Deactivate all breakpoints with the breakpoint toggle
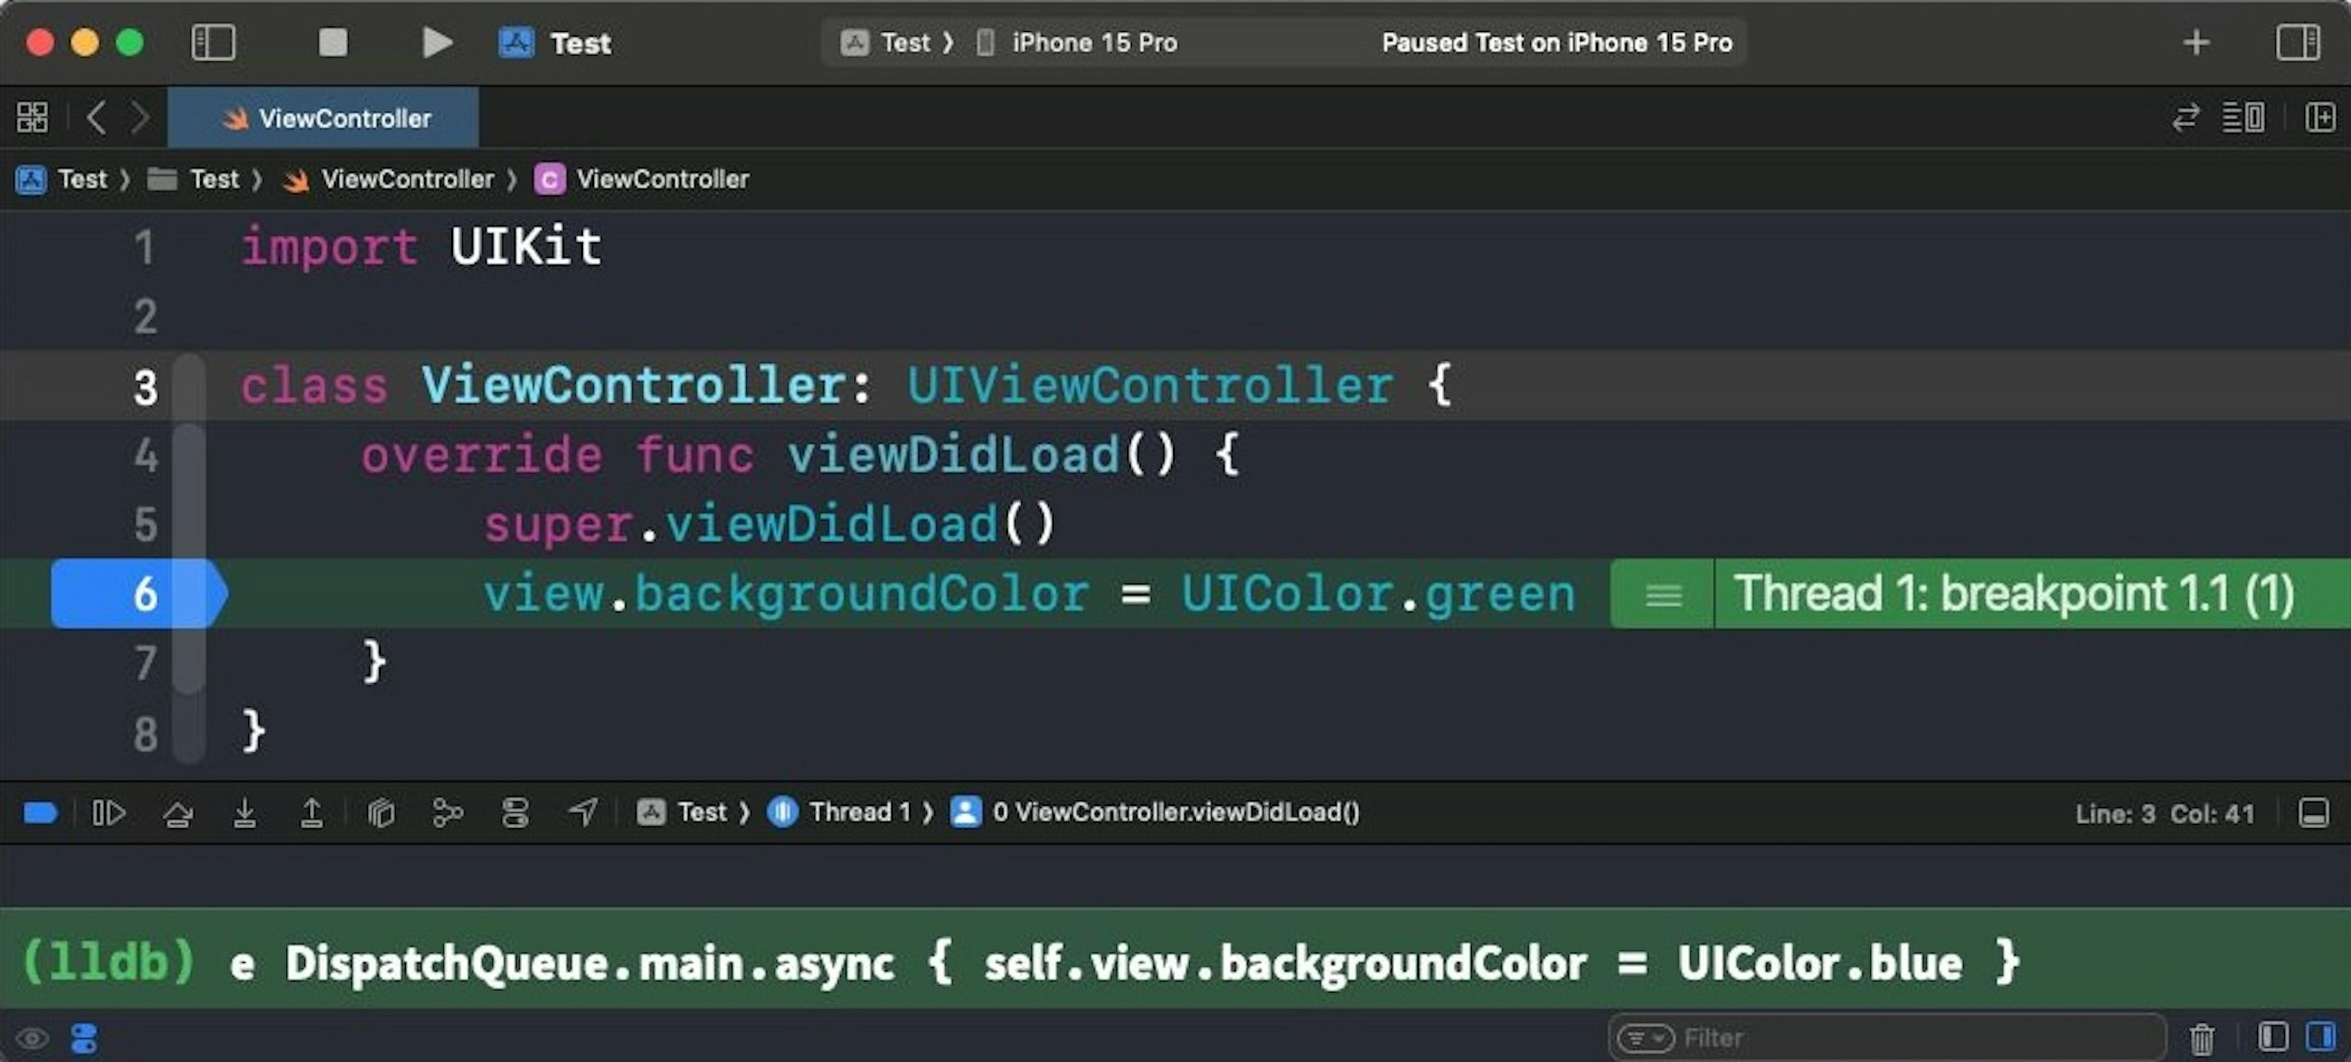Screen dimensions: 2351x1062 [x=40, y=812]
